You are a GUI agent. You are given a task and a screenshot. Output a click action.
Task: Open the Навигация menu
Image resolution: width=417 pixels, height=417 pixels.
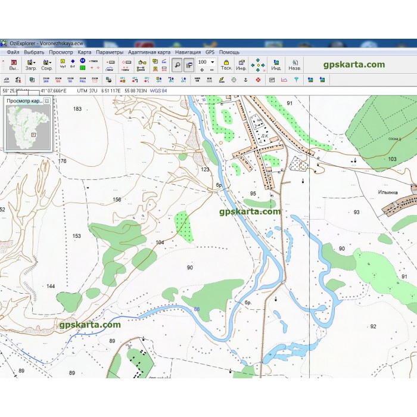tap(188, 52)
